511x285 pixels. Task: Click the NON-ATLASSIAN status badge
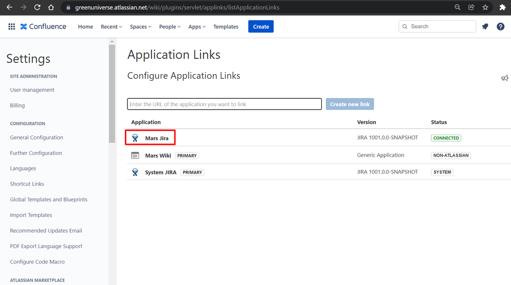click(451, 156)
